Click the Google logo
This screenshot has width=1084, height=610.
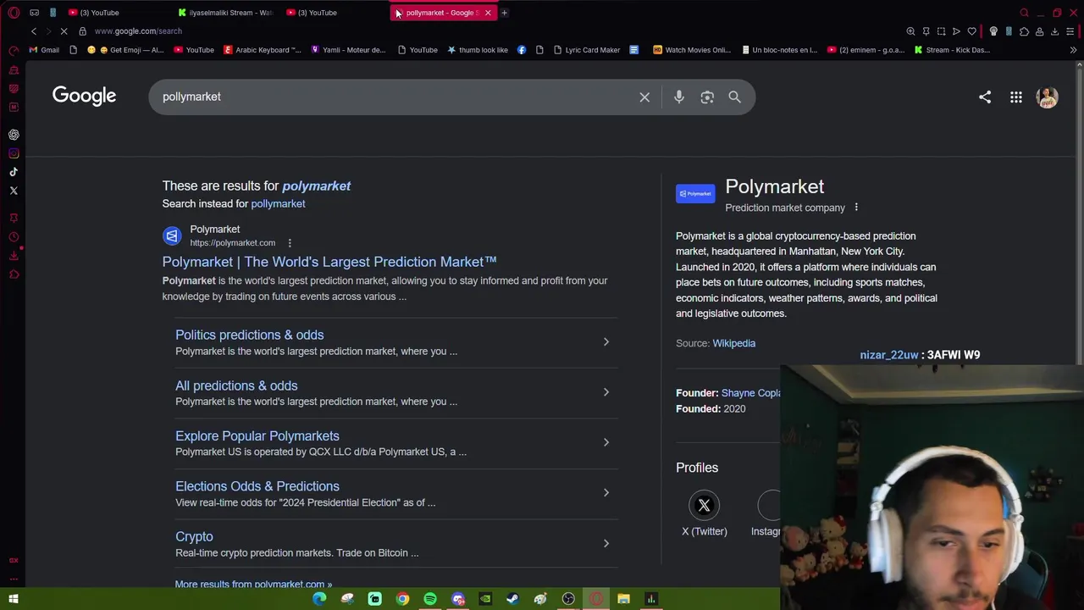click(x=84, y=96)
